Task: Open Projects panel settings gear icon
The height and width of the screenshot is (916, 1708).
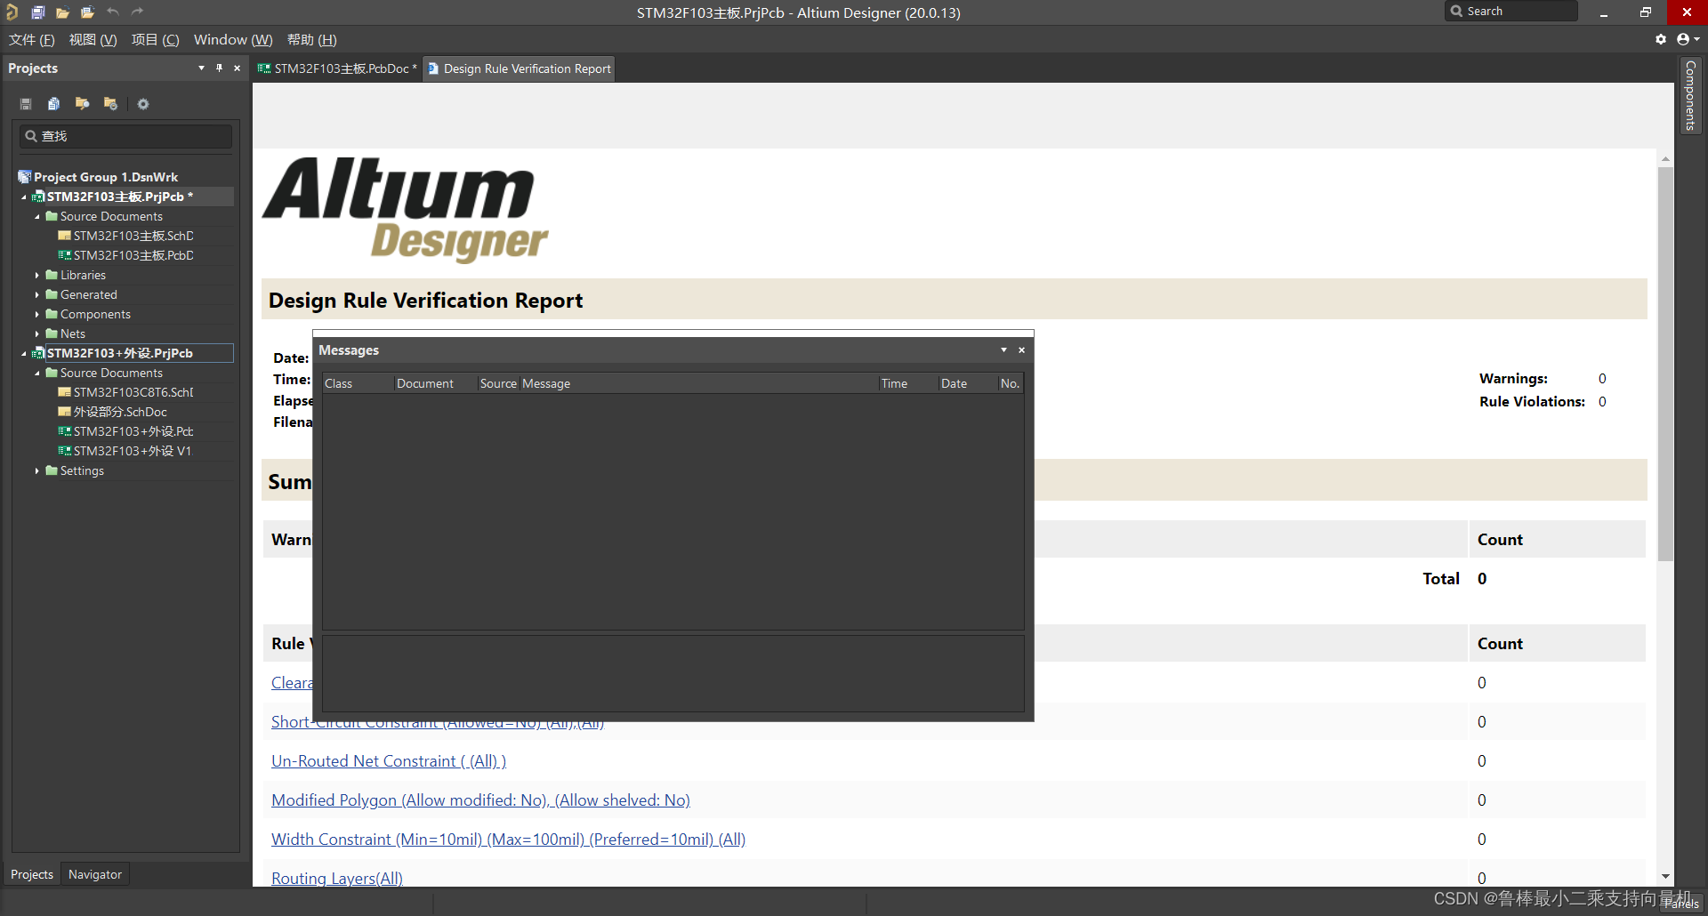Action: click(143, 104)
